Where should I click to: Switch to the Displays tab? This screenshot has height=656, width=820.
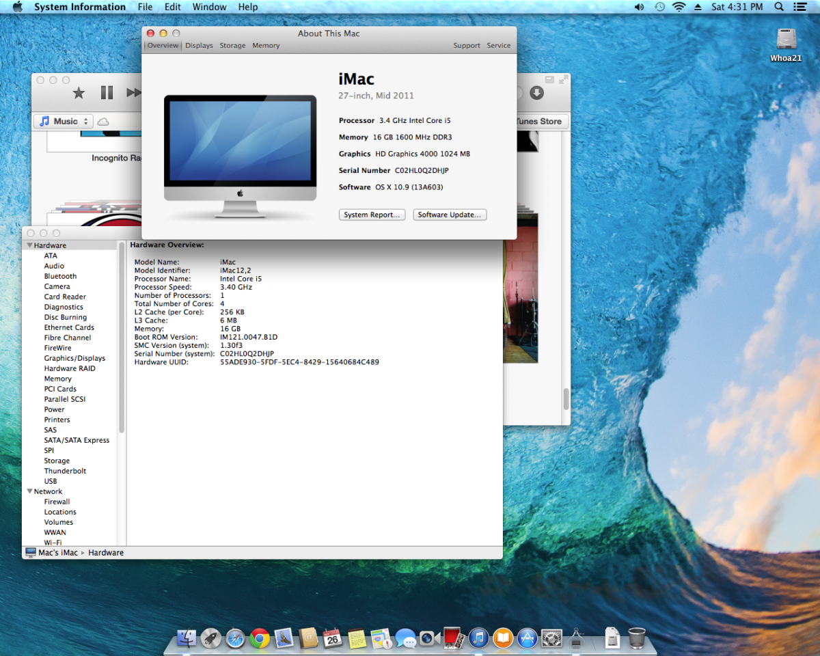pyautogui.click(x=199, y=46)
